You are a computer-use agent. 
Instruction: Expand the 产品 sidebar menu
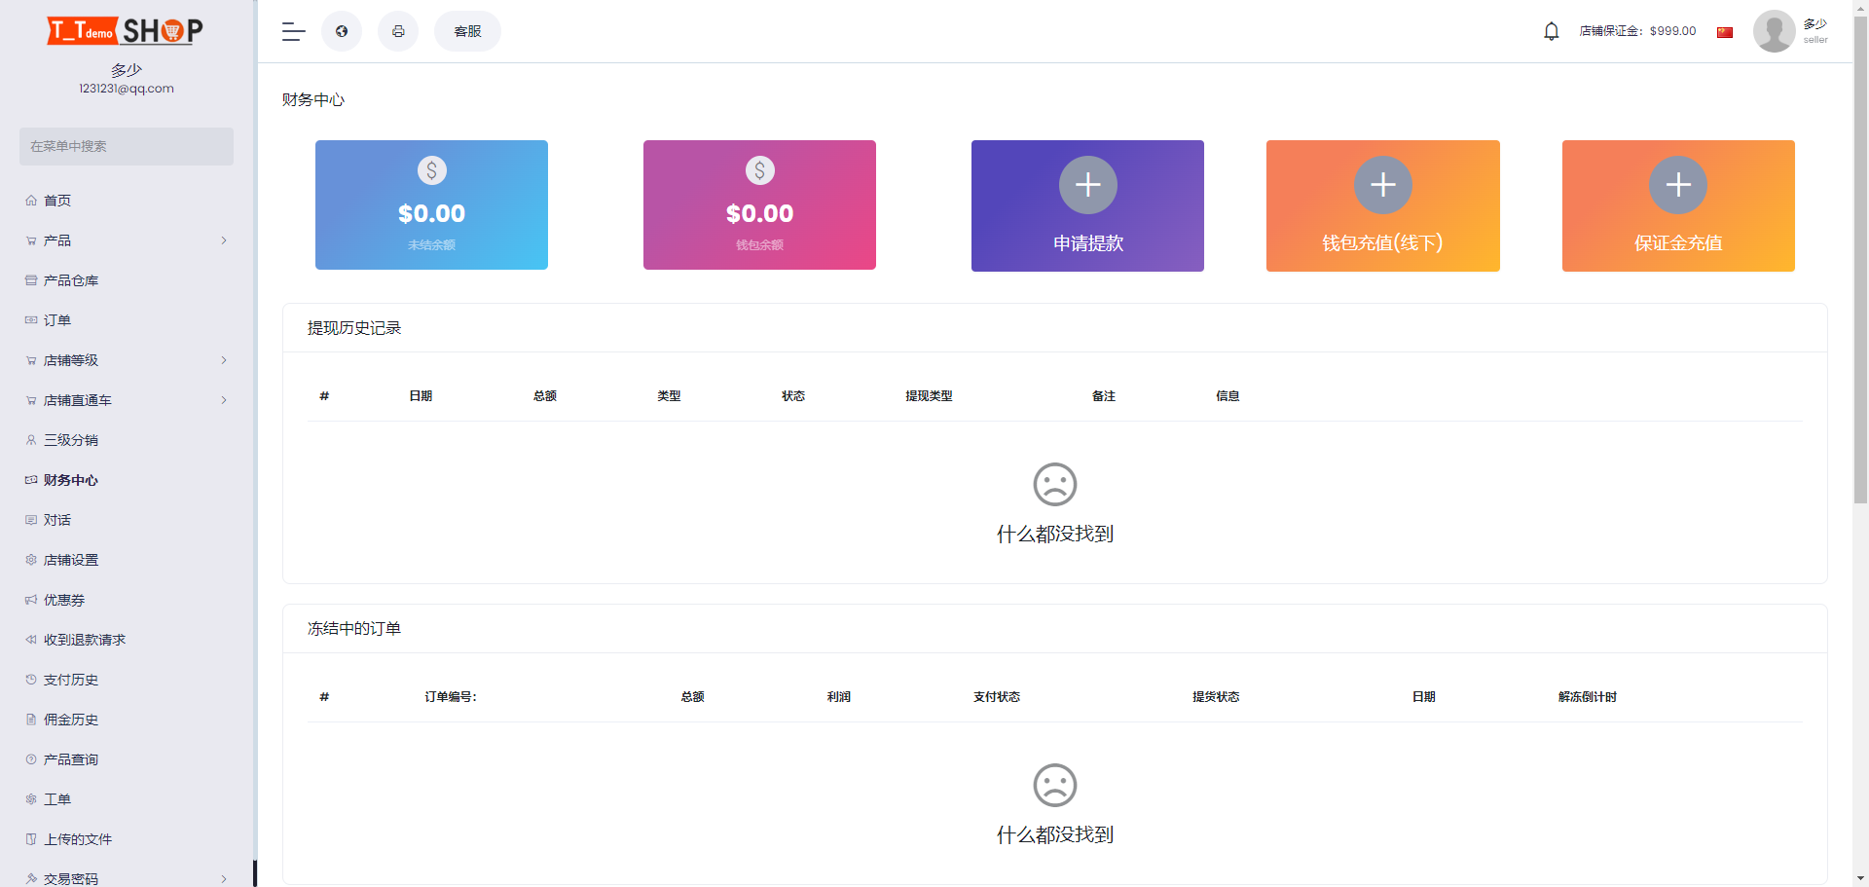(58, 240)
